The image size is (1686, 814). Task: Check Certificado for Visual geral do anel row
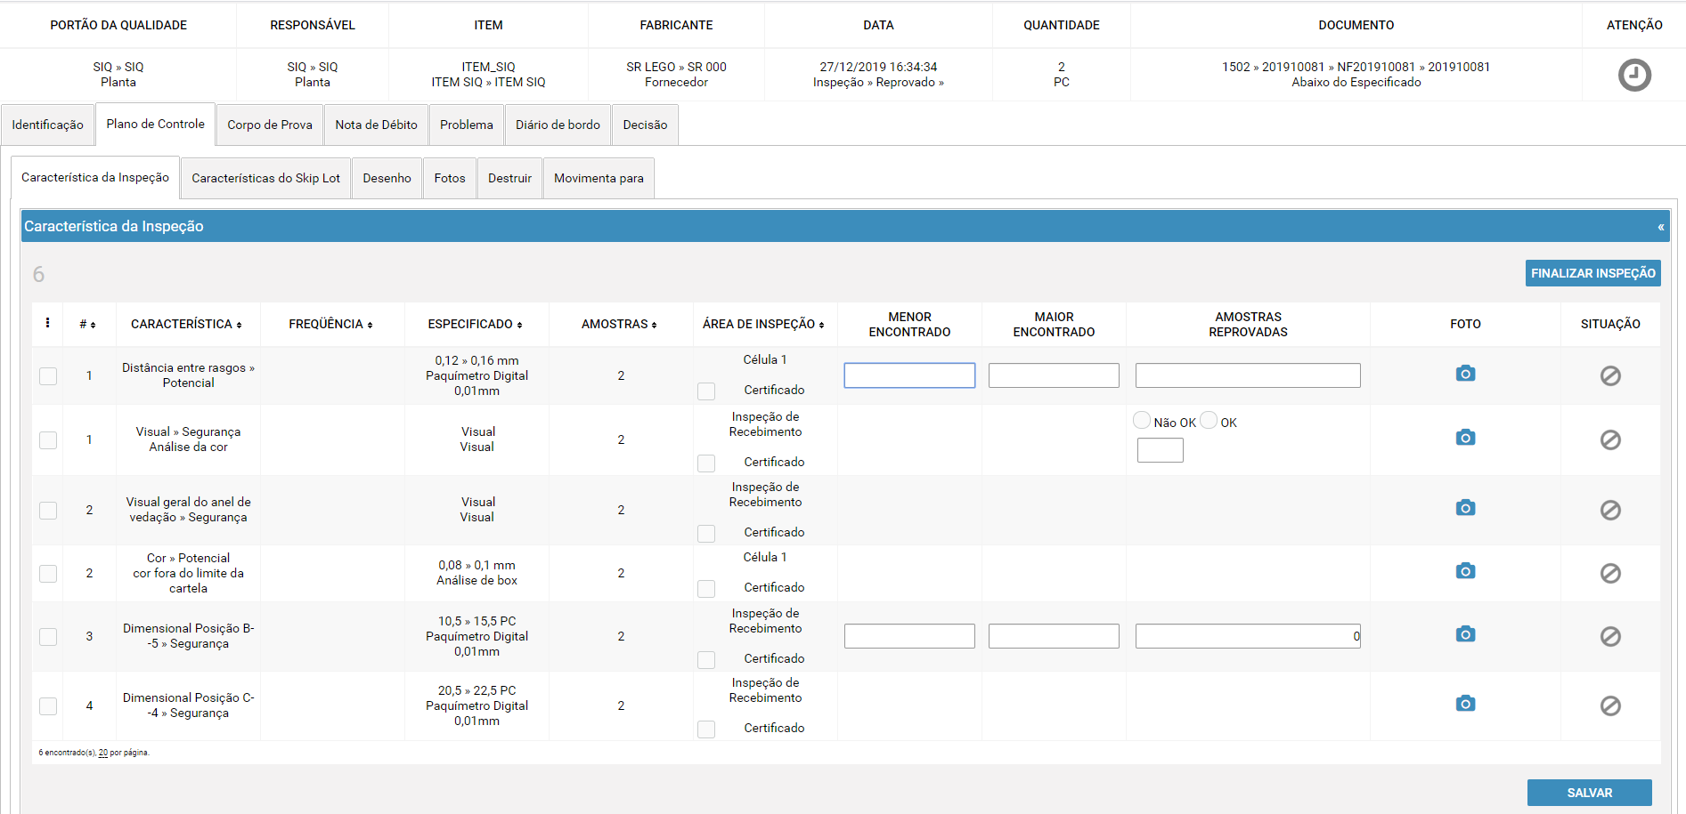(706, 534)
